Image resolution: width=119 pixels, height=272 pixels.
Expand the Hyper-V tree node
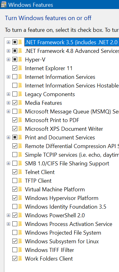tap(8, 59)
